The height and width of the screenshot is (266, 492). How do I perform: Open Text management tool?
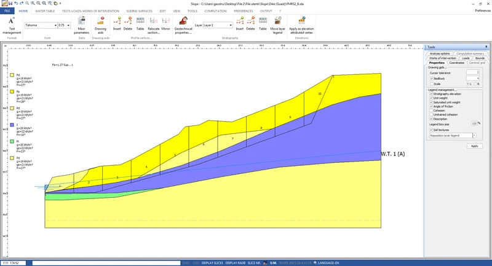[x=12, y=26]
